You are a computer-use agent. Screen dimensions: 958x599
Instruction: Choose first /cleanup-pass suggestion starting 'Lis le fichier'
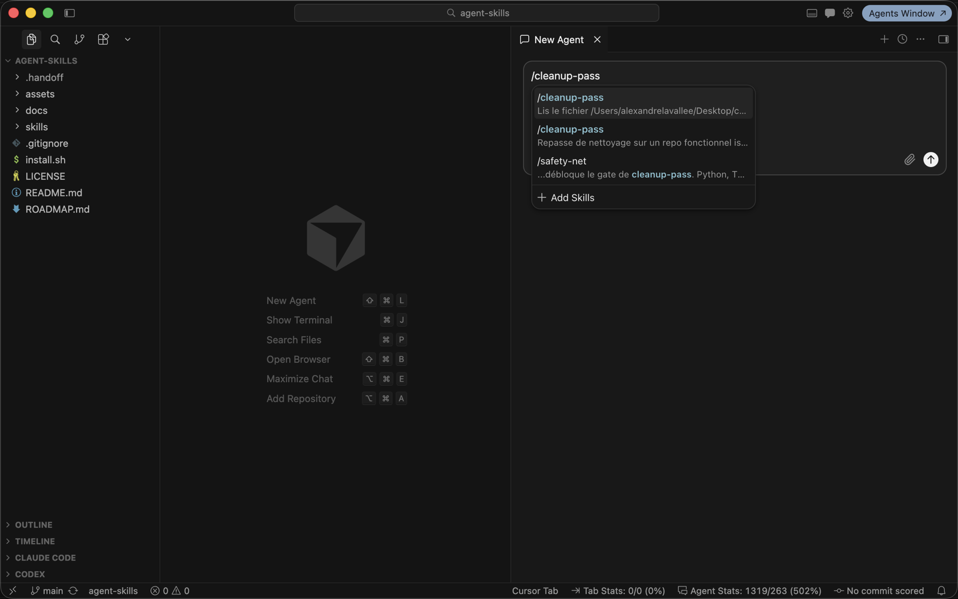click(x=643, y=104)
